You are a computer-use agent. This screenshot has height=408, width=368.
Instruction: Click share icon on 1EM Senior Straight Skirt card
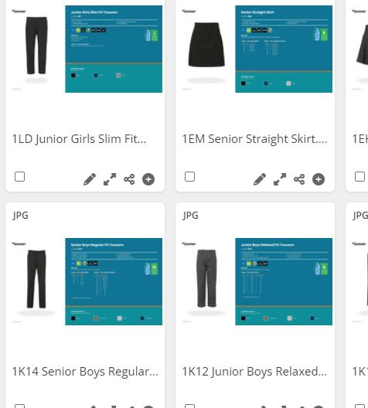point(299,179)
